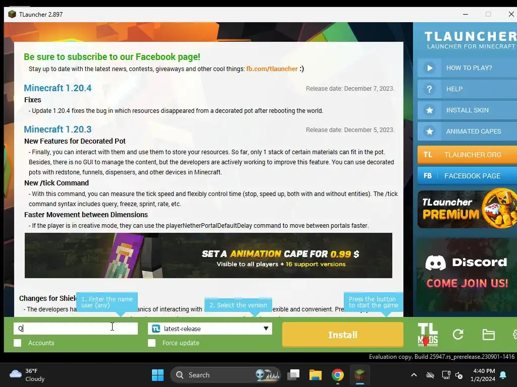Show hidden system tray icons

tap(414, 375)
